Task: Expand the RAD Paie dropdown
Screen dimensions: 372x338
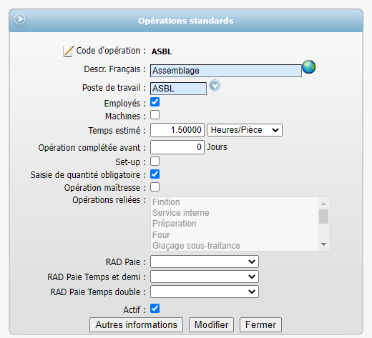Action: [205, 262]
